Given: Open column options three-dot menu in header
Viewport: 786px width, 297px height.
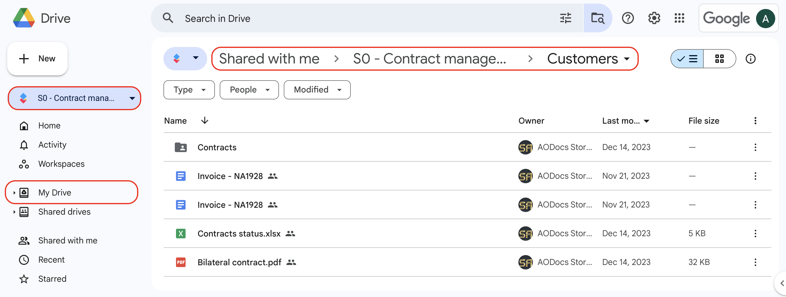Looking at the screenshot, I should tap(755, 121).
